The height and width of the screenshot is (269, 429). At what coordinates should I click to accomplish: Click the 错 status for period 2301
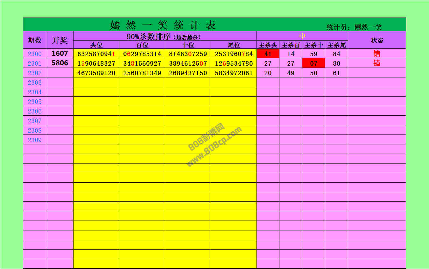pyautogui.click(x=377, y=63)
